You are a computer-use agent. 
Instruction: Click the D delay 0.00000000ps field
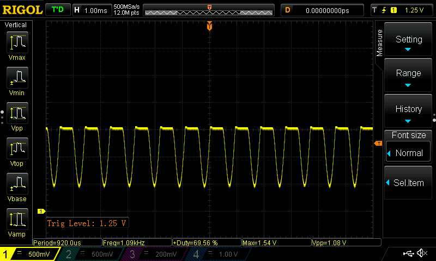322,10
